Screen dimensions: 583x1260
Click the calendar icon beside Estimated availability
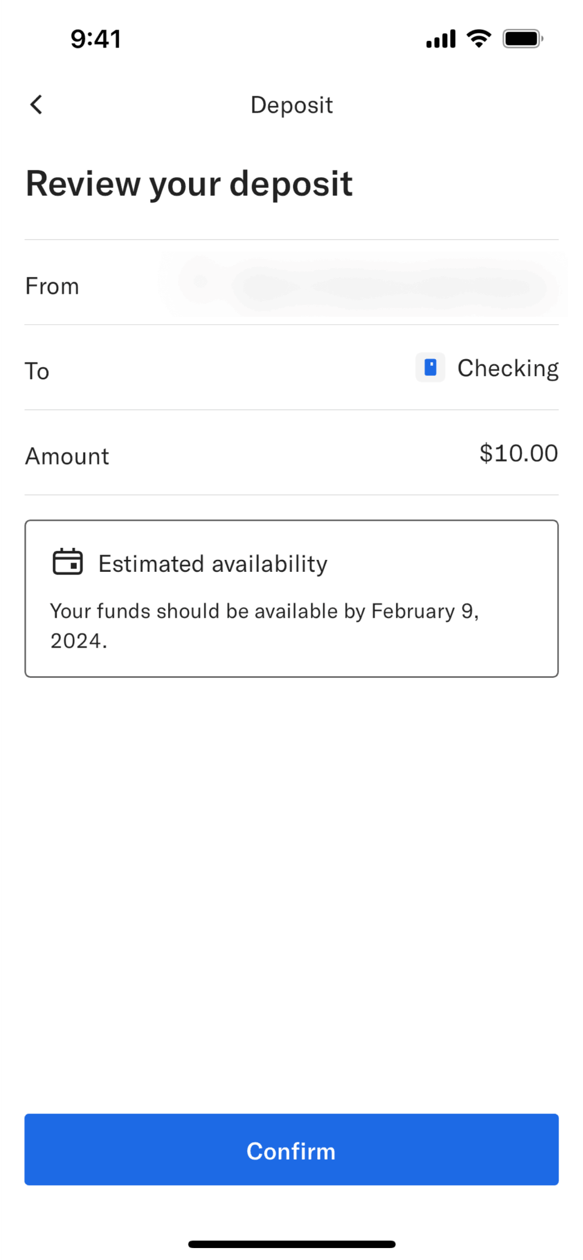pyautogui.click(x=67, y=562)
